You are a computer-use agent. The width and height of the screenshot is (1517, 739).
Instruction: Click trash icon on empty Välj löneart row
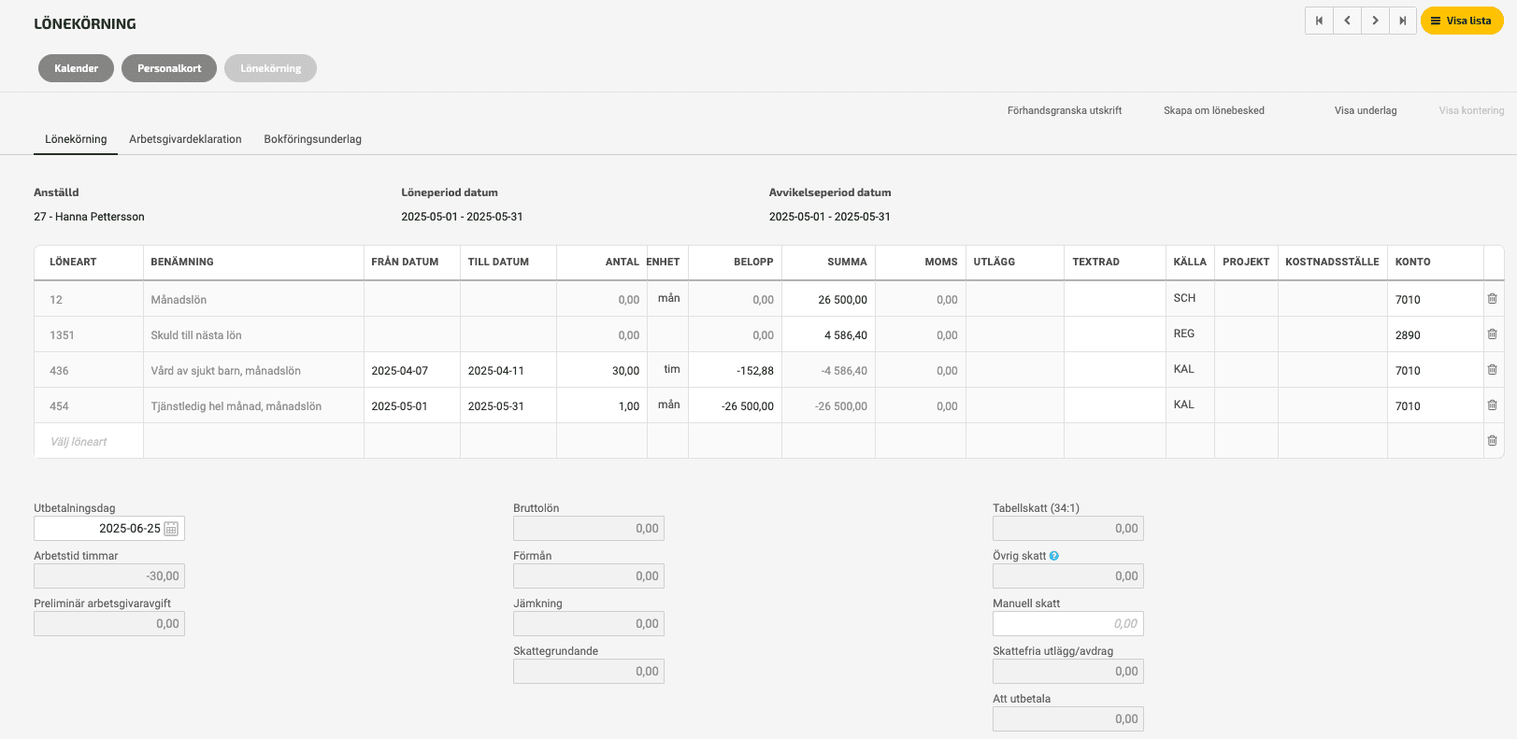pyautogui.click(x=1493, y=441)
